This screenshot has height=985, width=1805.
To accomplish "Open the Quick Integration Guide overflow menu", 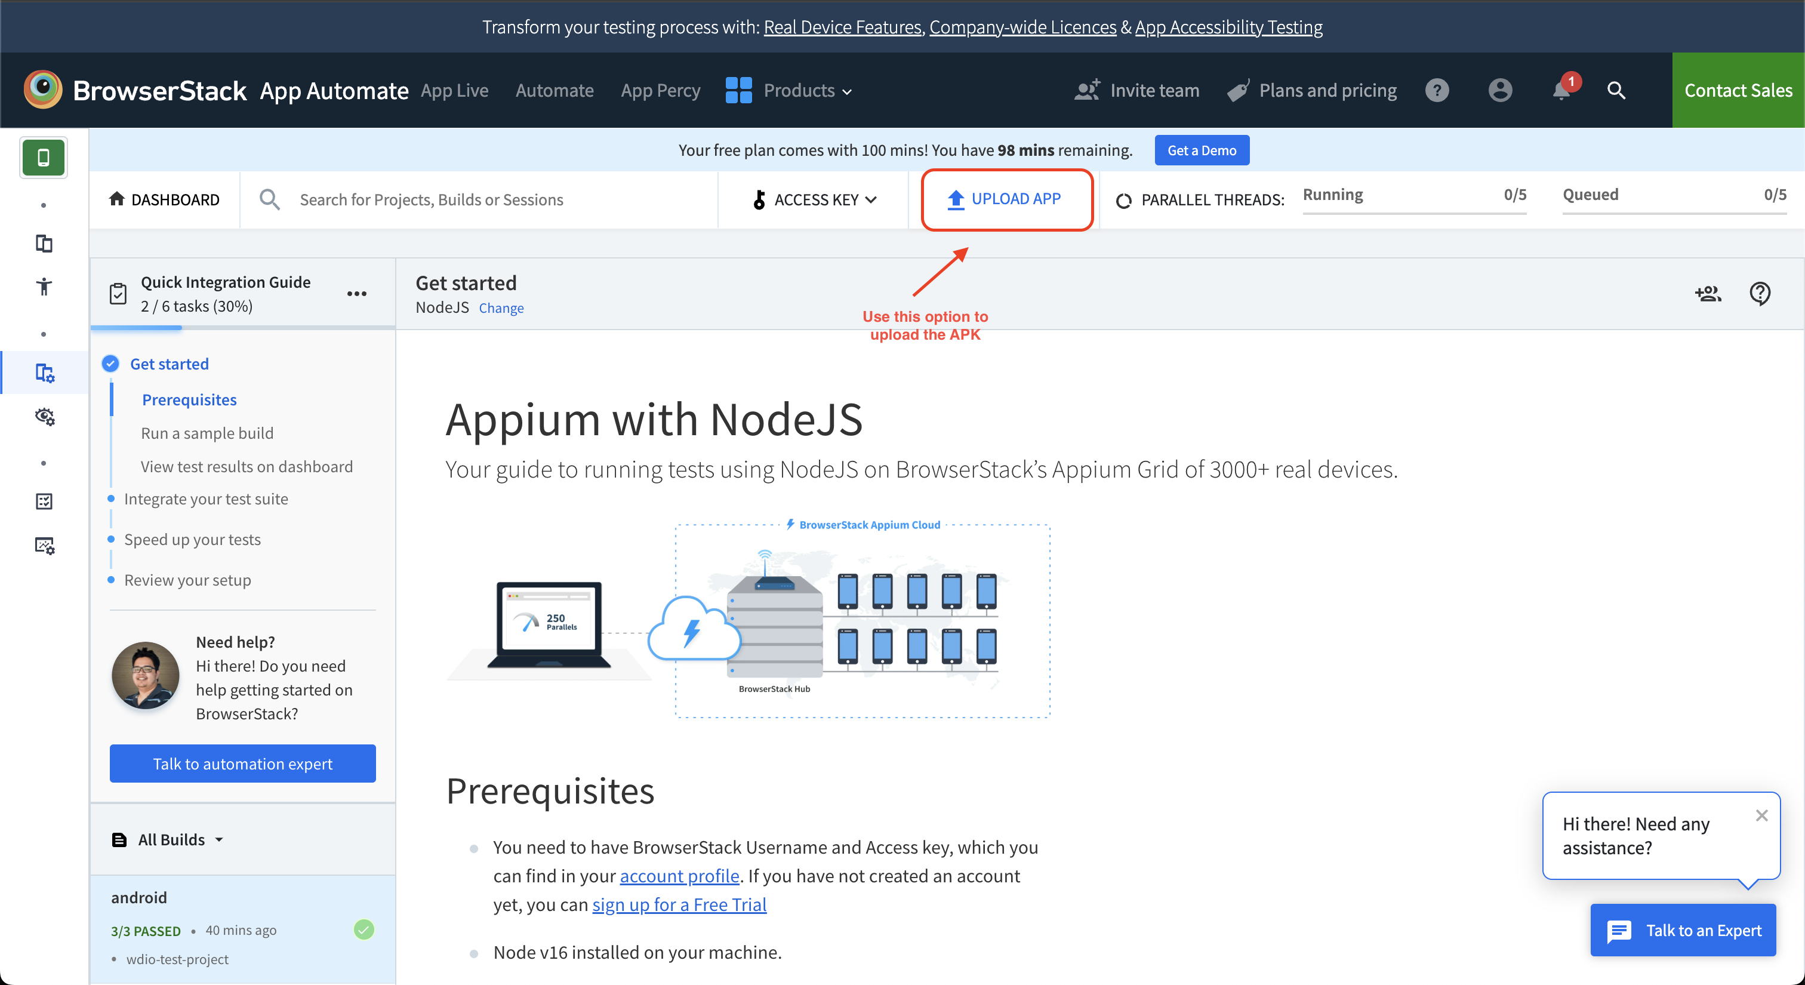I will click(x=358, y=294).
